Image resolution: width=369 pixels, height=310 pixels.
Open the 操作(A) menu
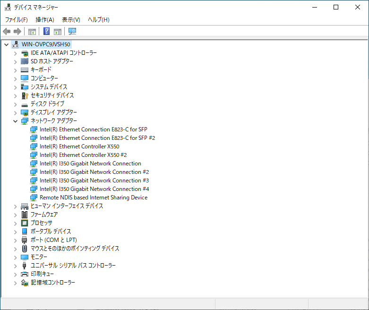45,19
